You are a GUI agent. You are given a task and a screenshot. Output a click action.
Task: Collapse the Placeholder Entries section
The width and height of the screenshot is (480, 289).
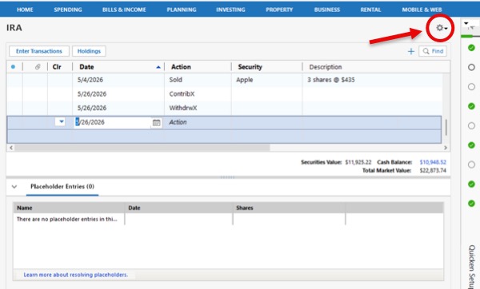[14, 187]
